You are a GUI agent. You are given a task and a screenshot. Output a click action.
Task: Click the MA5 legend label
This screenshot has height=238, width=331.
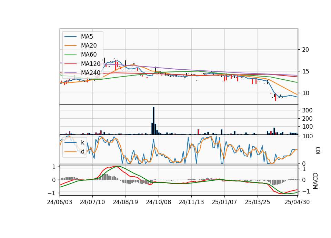[87, 37]
